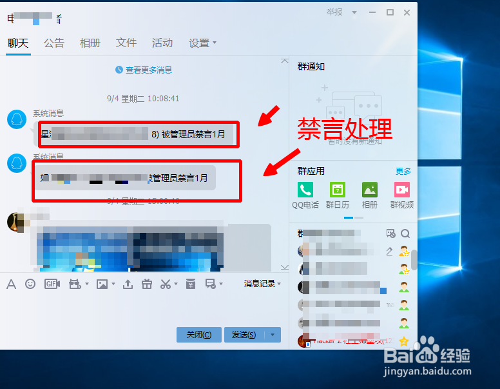Screen dimensions: 500x389
Task: Launch QQ电话 group app
Action: (305, 190)
